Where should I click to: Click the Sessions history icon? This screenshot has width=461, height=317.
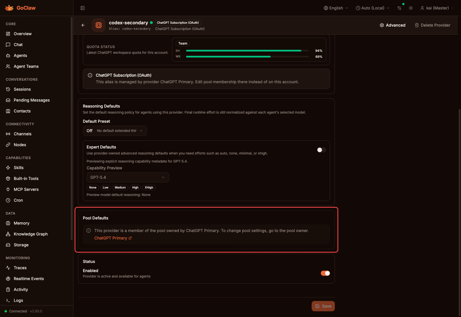tap(8, 89)
